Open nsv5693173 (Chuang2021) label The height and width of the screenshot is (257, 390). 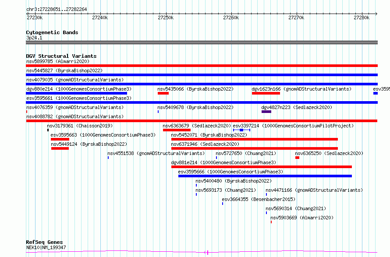226,190
